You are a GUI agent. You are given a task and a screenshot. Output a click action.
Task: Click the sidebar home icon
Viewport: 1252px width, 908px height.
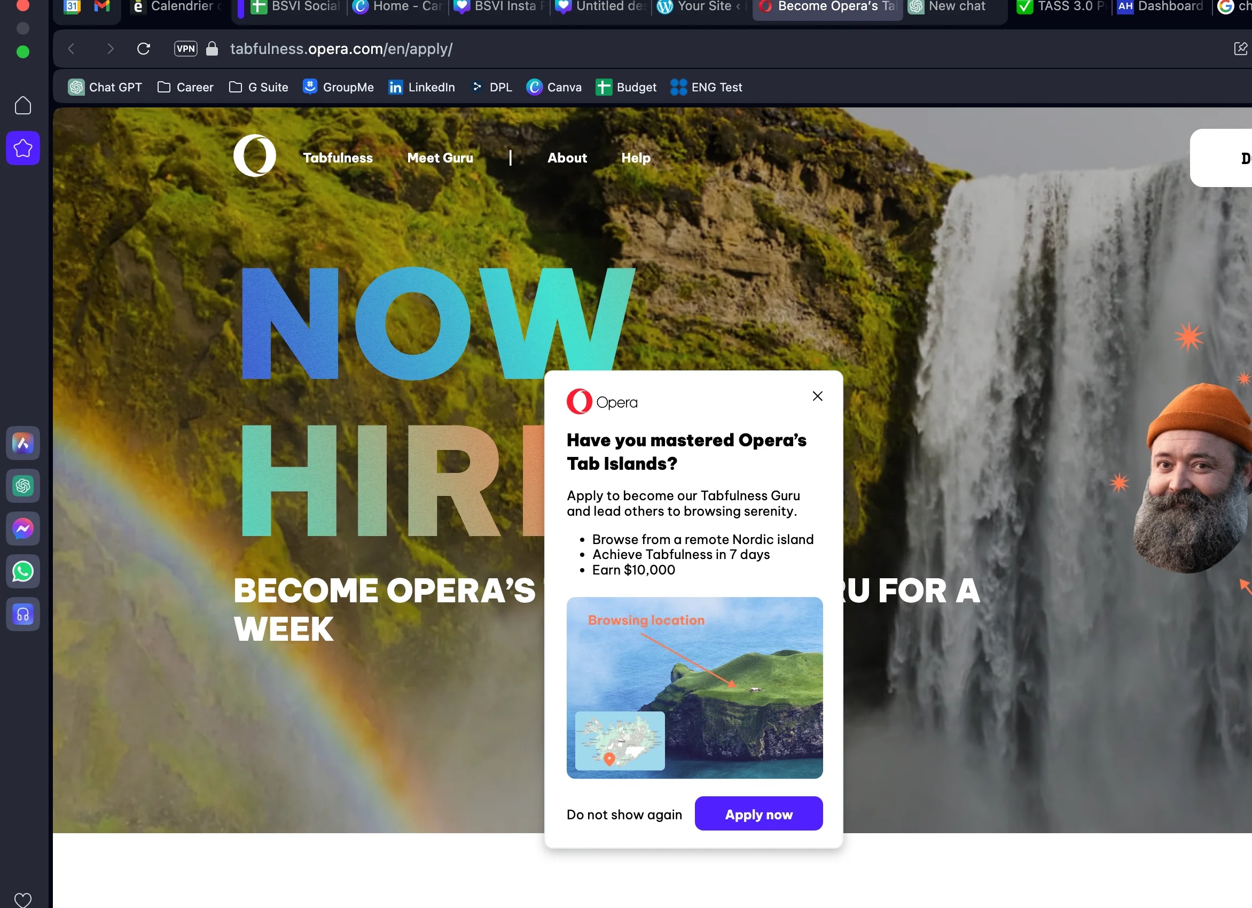tap(22, 105)
